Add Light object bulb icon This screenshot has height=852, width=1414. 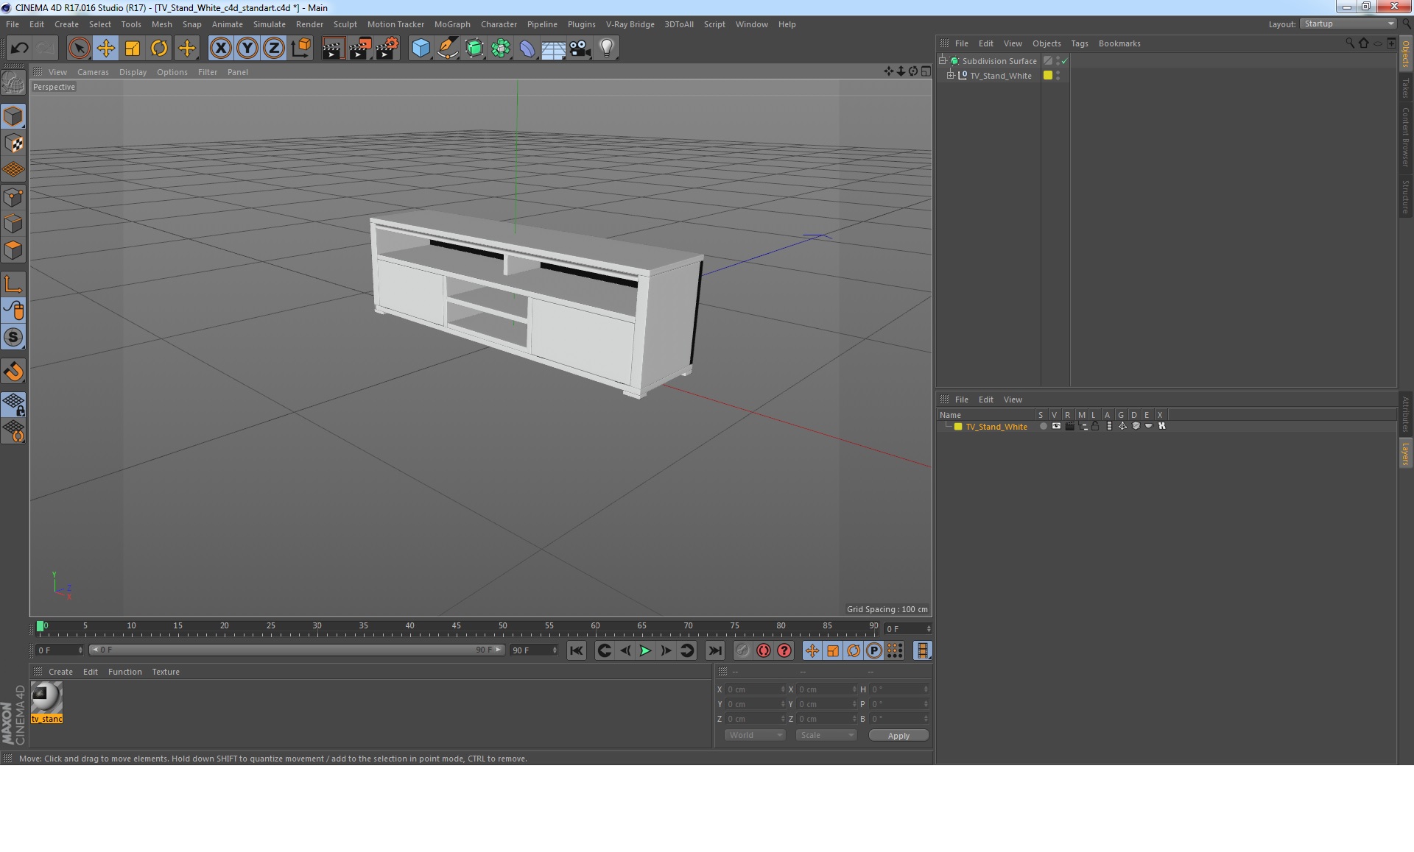tap(606, 49)
